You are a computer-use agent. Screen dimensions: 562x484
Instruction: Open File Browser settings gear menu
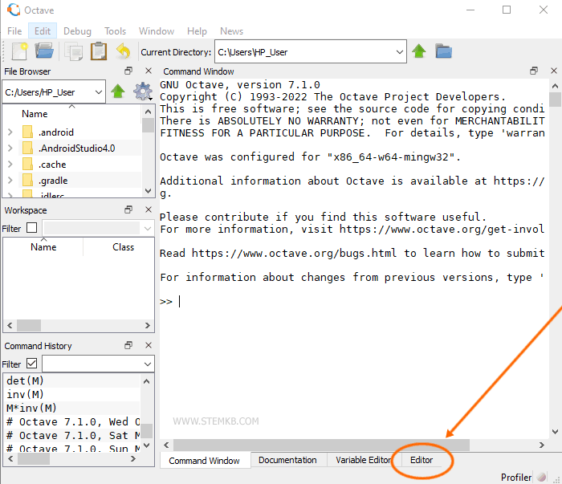click(142, 92)
